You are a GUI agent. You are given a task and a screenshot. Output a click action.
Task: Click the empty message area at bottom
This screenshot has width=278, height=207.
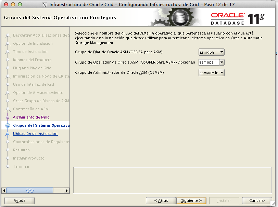(173, 180)
